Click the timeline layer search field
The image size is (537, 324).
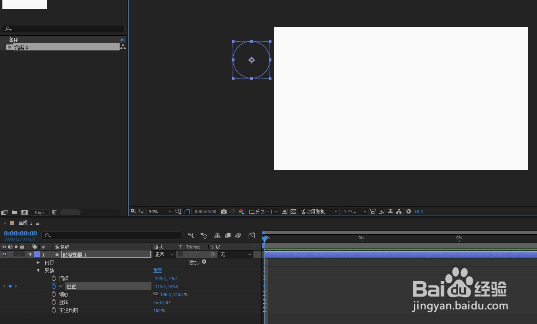[x=111, y=235]
